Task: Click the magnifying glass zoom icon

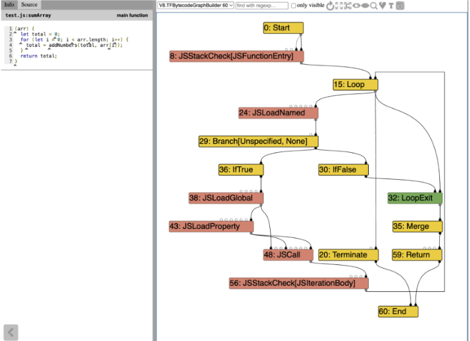Action: (374, 6)
